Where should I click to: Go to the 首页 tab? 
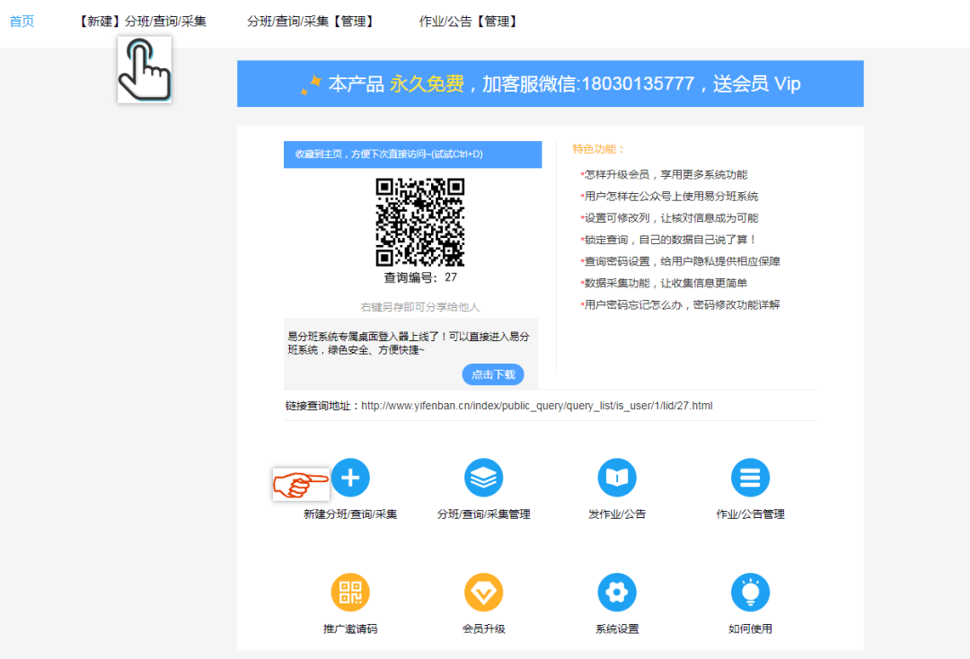click(22, 22)
